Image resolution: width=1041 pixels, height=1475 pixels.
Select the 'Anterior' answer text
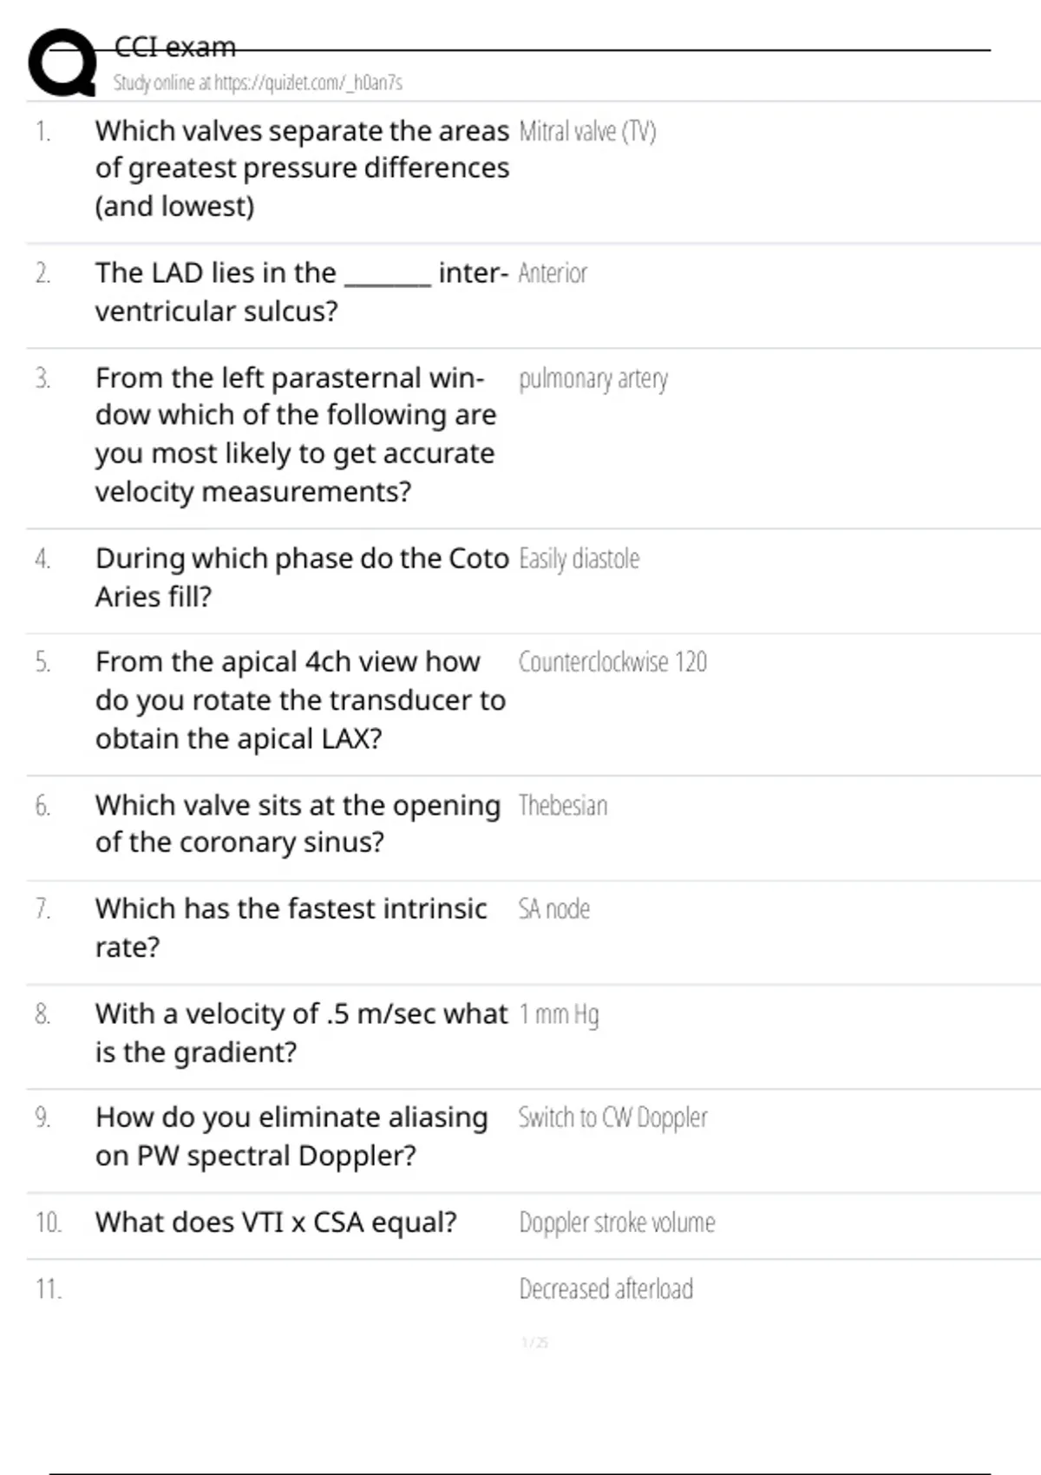coord(553,273)
